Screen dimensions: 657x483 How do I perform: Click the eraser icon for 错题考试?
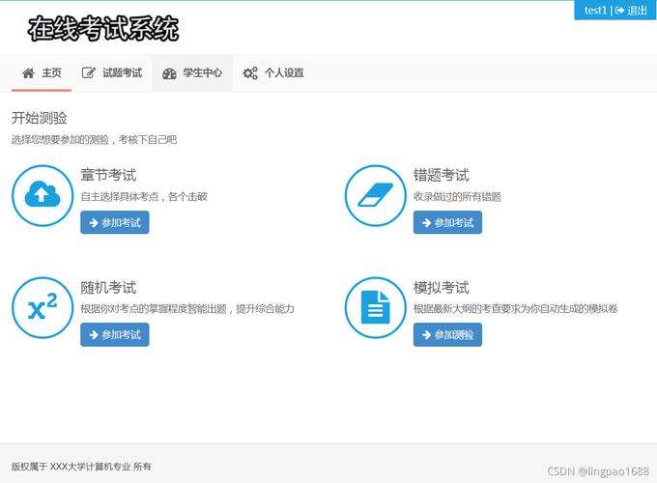tap(376, 195)
